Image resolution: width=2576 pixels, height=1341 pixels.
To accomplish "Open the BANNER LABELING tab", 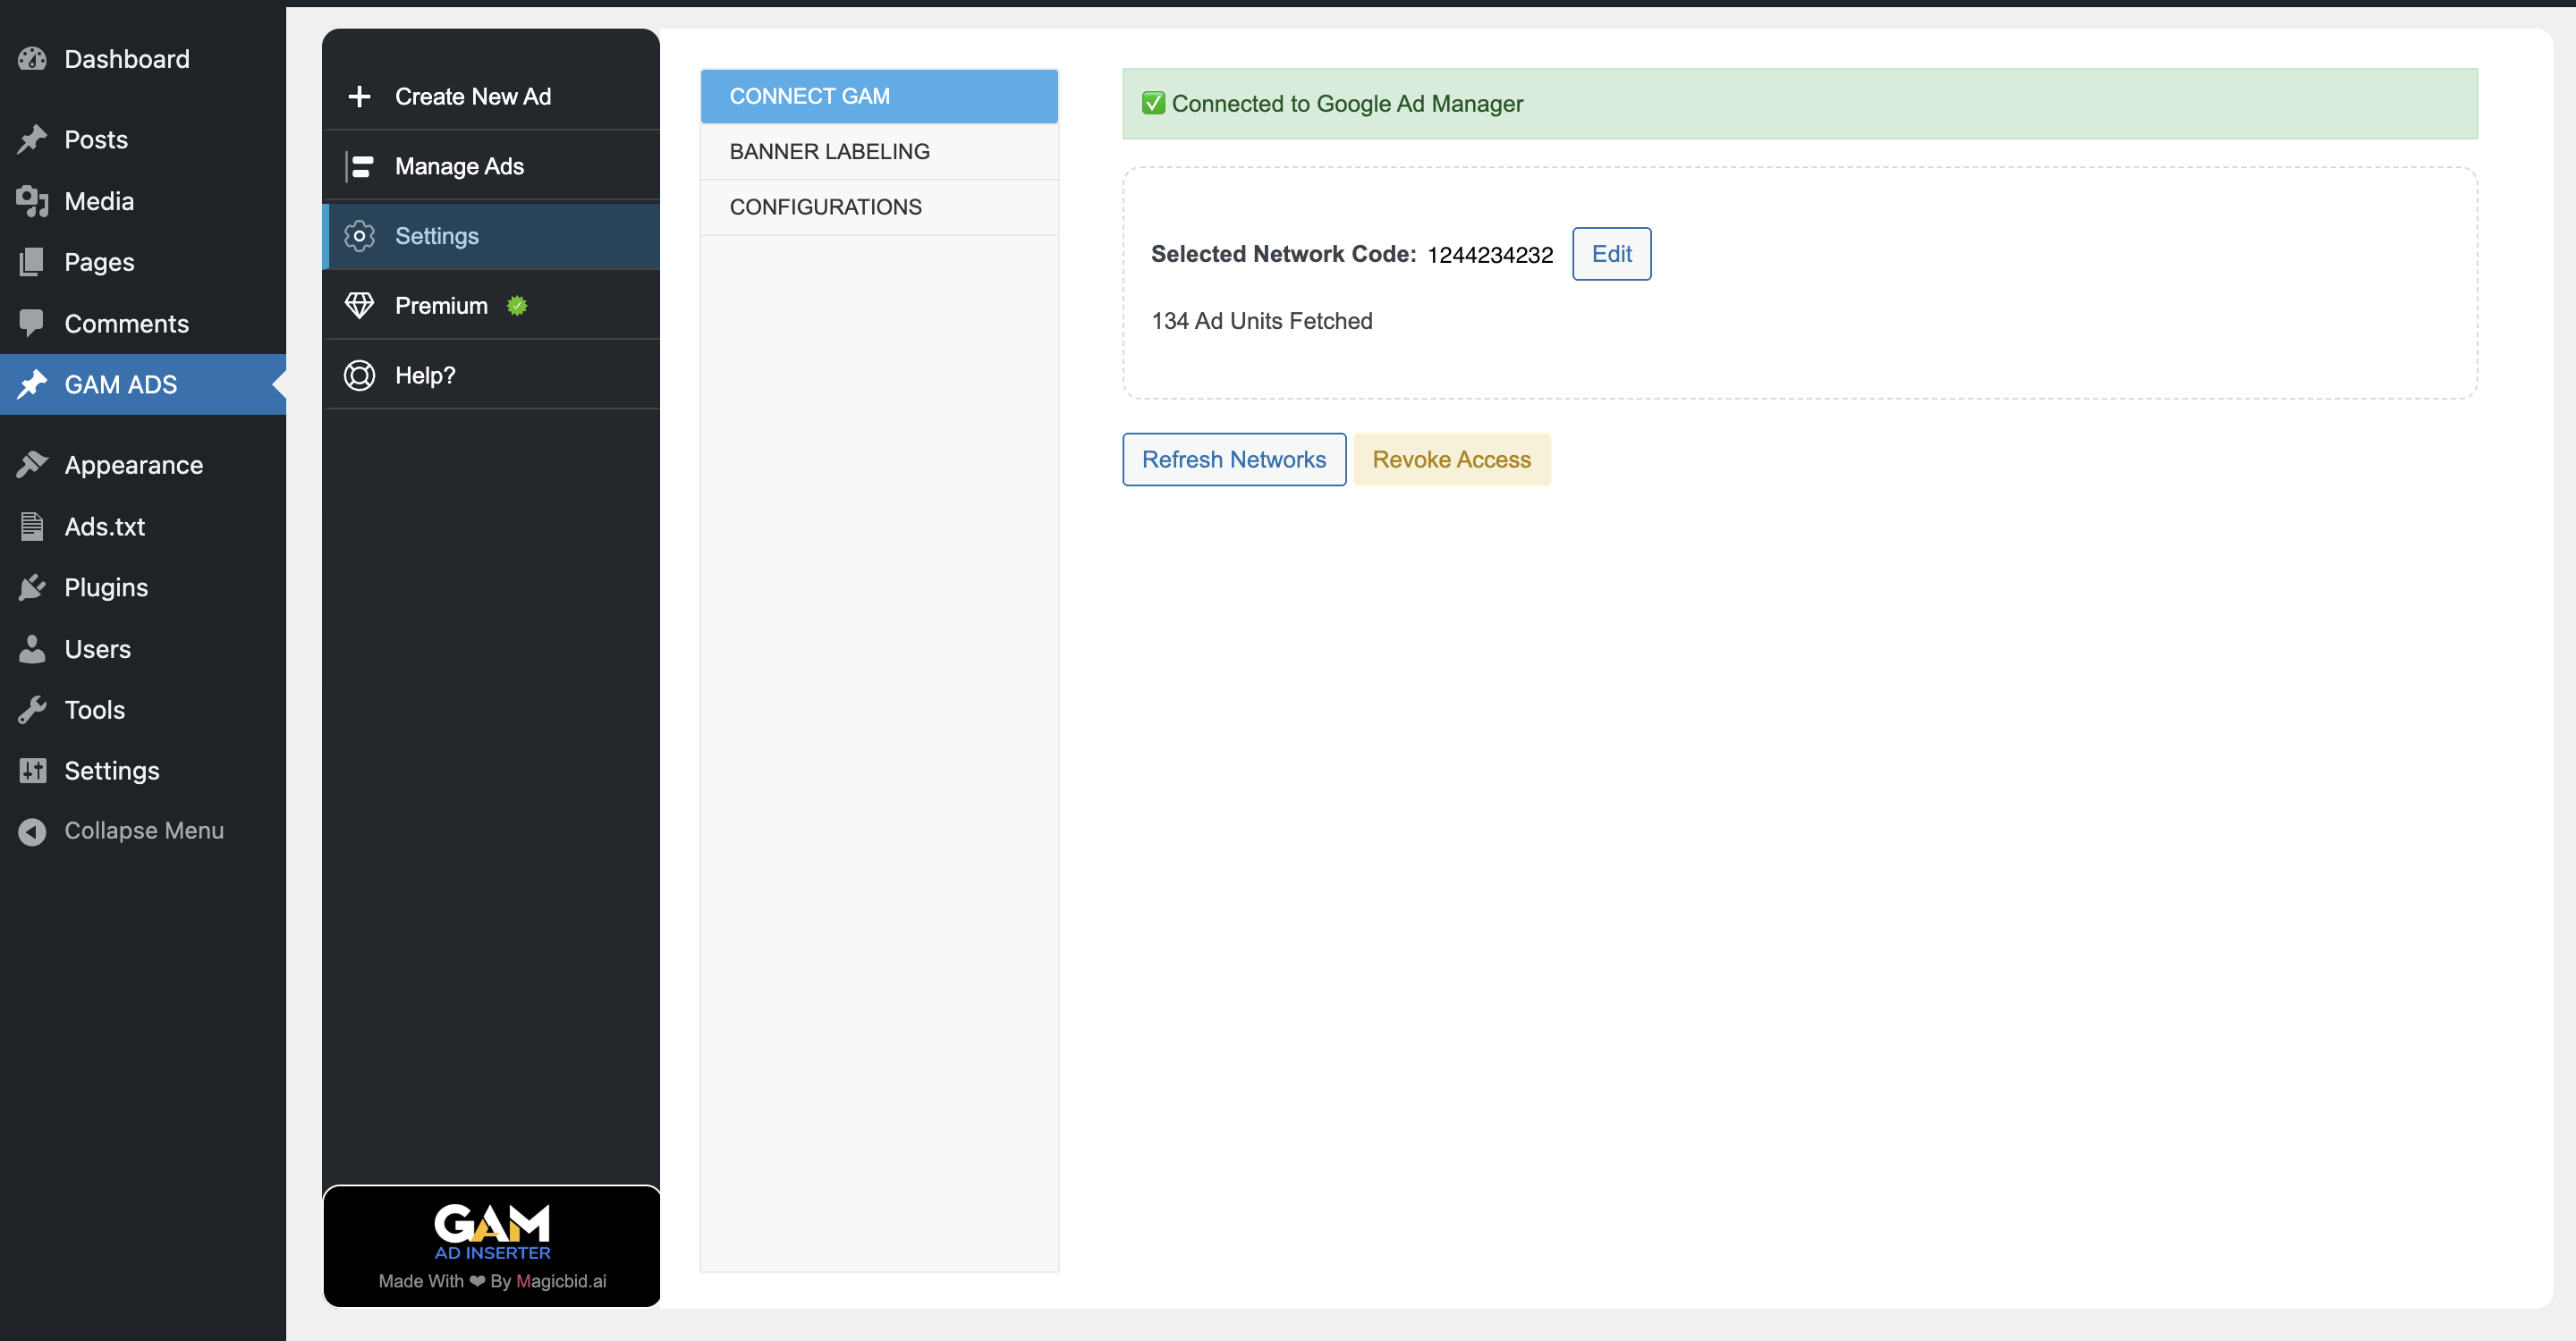I will click(829, 151).
